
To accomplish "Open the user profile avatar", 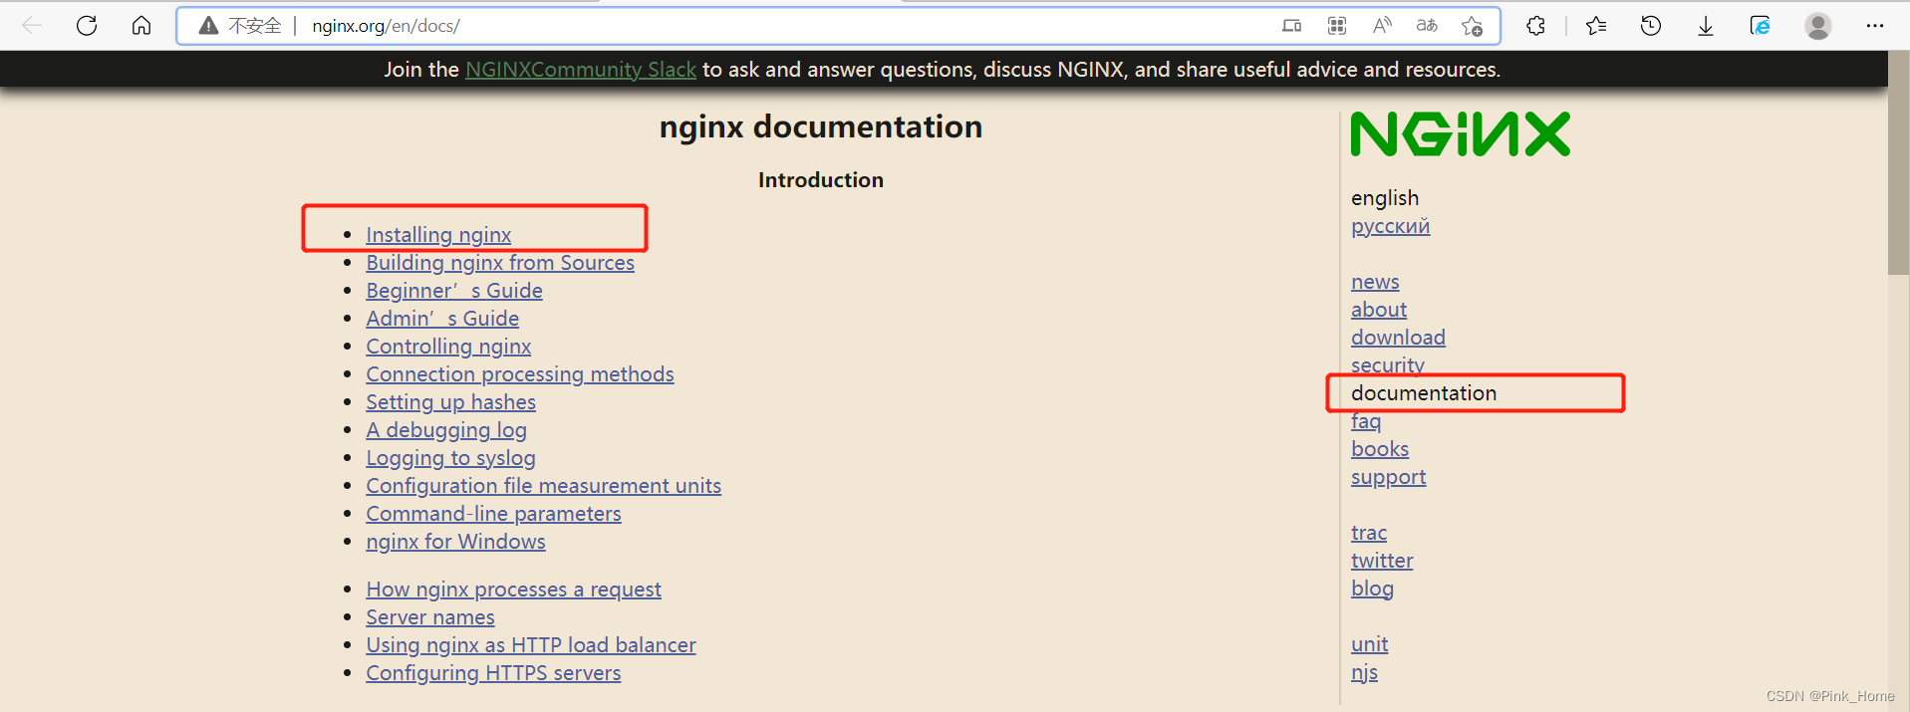I will (x=1818, y=26).
